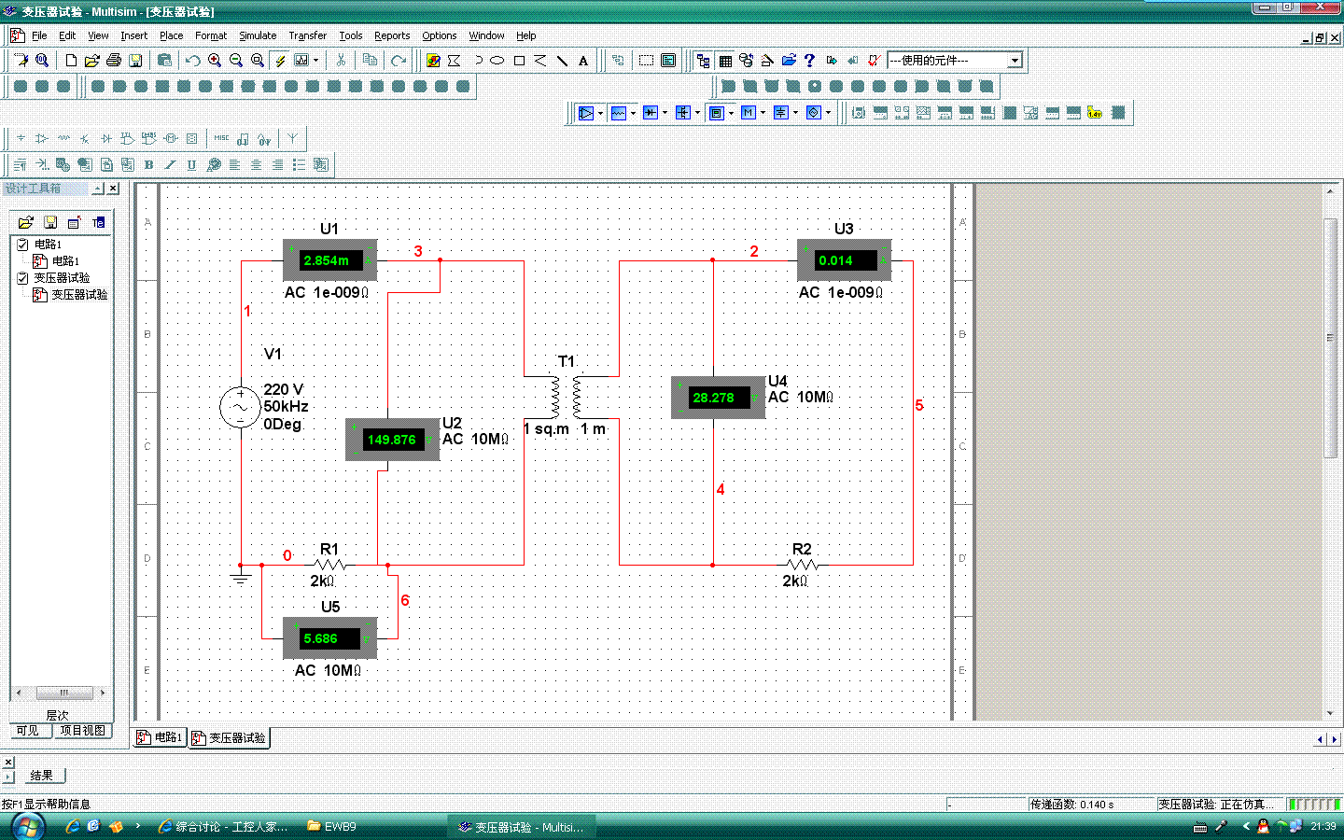This screenshot has width=1344, height=840.
Task: Expand the diode component family dropdown arrow
Action: click(x=665, y=113)
